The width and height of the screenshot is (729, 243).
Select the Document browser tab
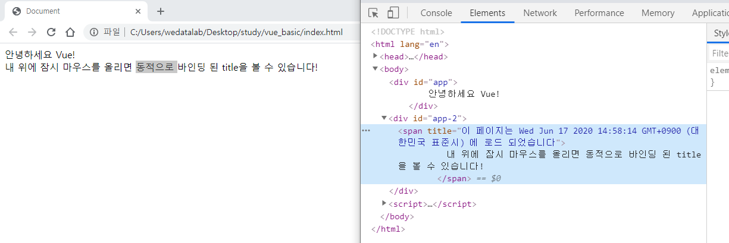76,11
